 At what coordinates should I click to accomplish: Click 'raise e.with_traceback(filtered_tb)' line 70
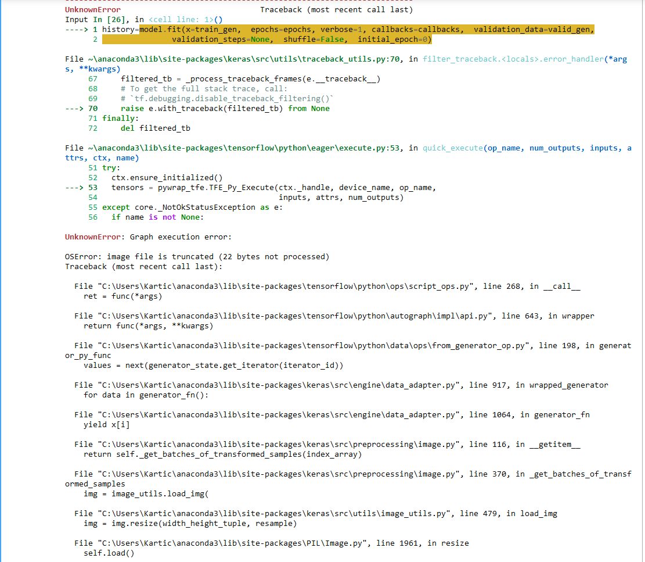201,108
